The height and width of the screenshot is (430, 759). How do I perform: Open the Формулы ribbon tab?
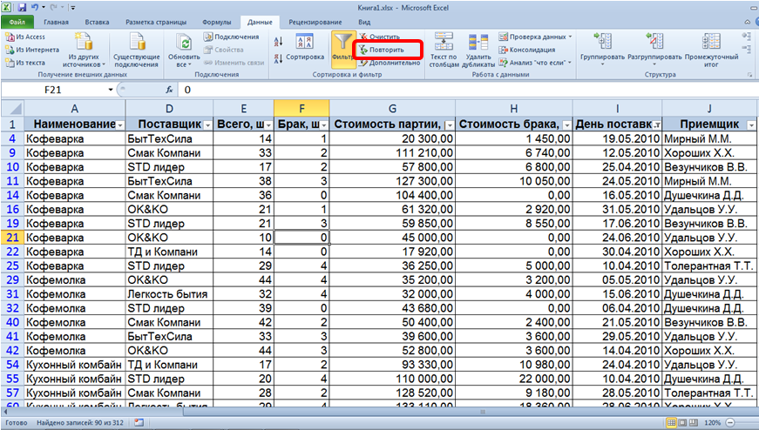pos(215,20)
